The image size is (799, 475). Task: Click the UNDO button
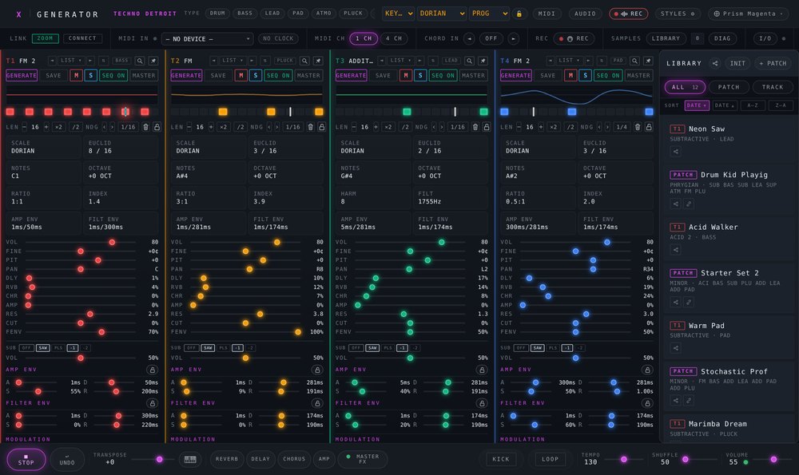[67, 460]
